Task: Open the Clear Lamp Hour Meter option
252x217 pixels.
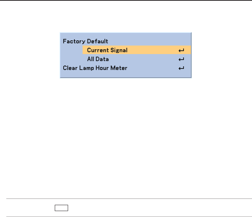Action: pos(95,68)
